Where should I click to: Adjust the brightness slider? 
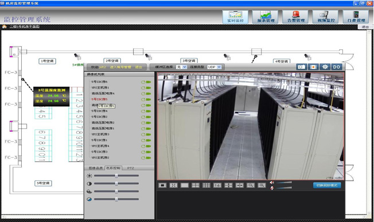116,176
